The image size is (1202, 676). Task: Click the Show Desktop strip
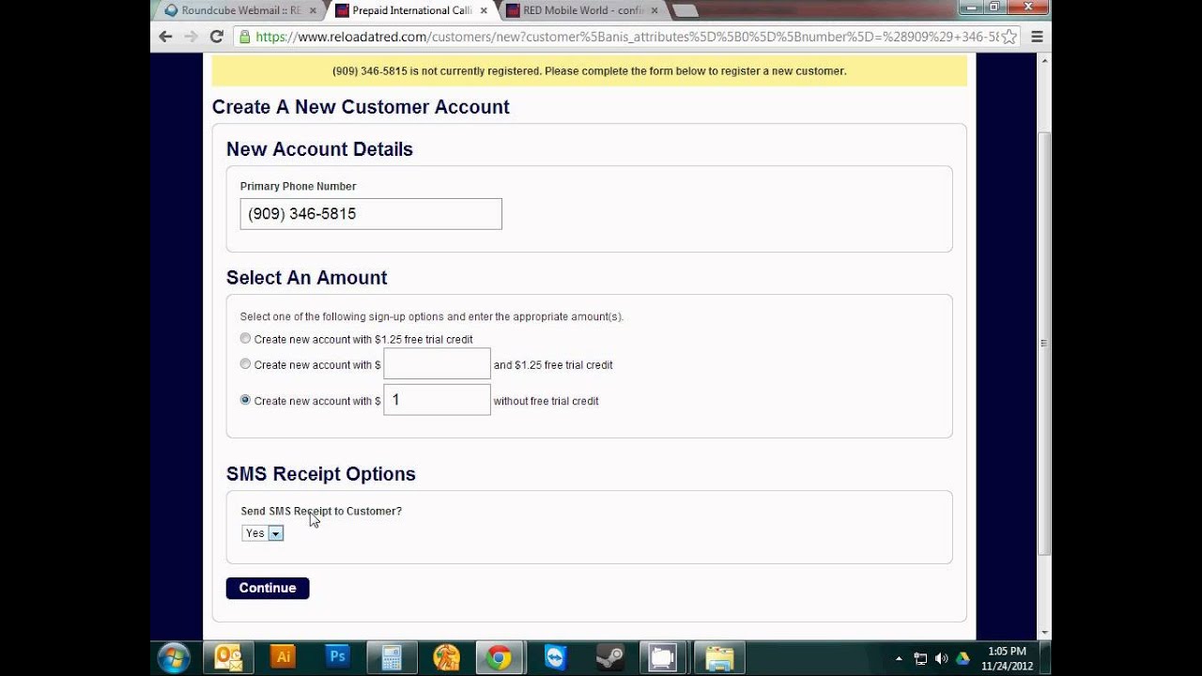1045,658
